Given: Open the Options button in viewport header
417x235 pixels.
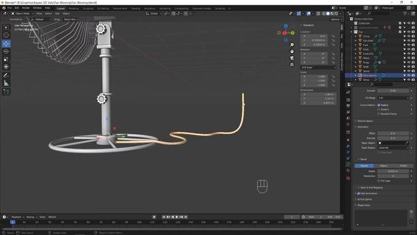Looking at the screenshot, I should [x=336, y=20].
